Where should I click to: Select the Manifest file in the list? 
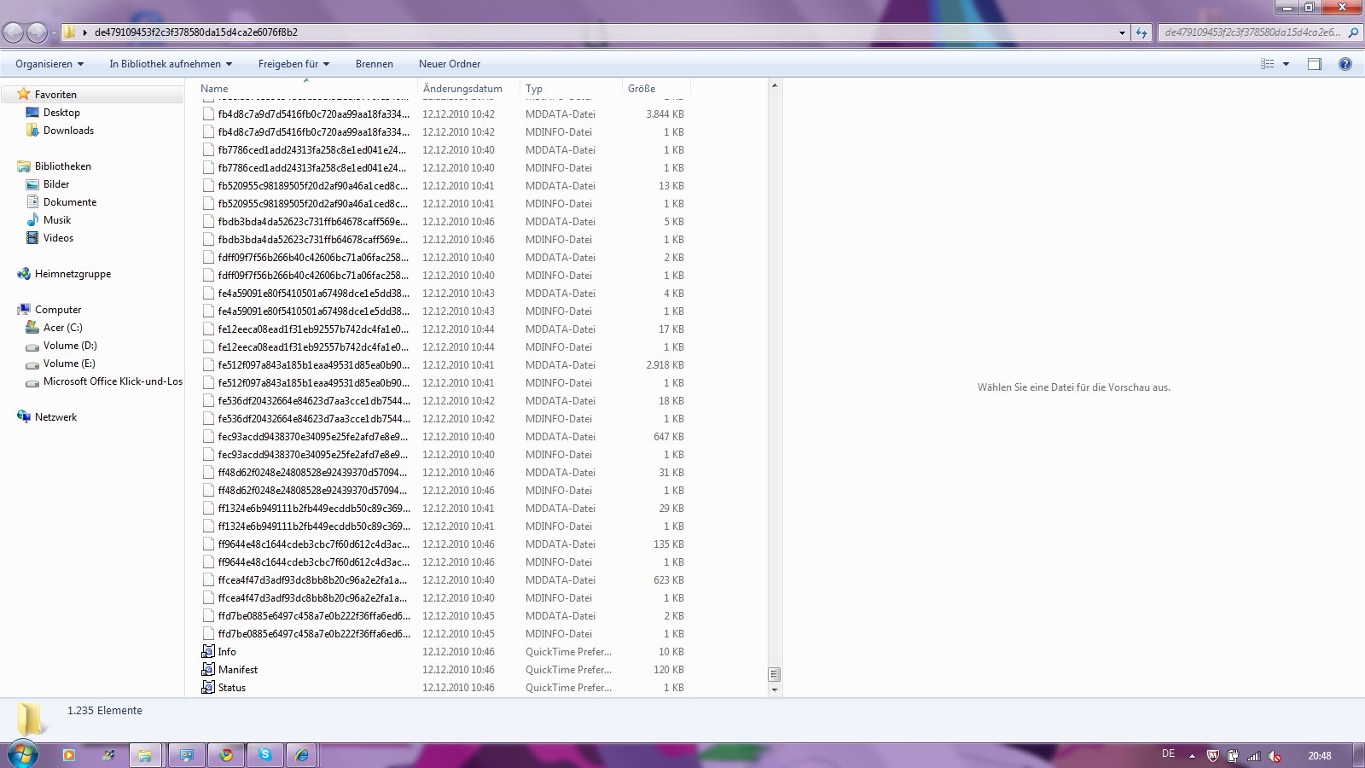[238, 670]
